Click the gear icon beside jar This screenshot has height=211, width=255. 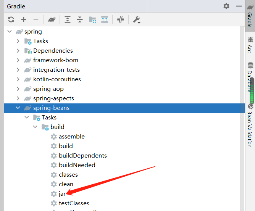pos(54,194)
